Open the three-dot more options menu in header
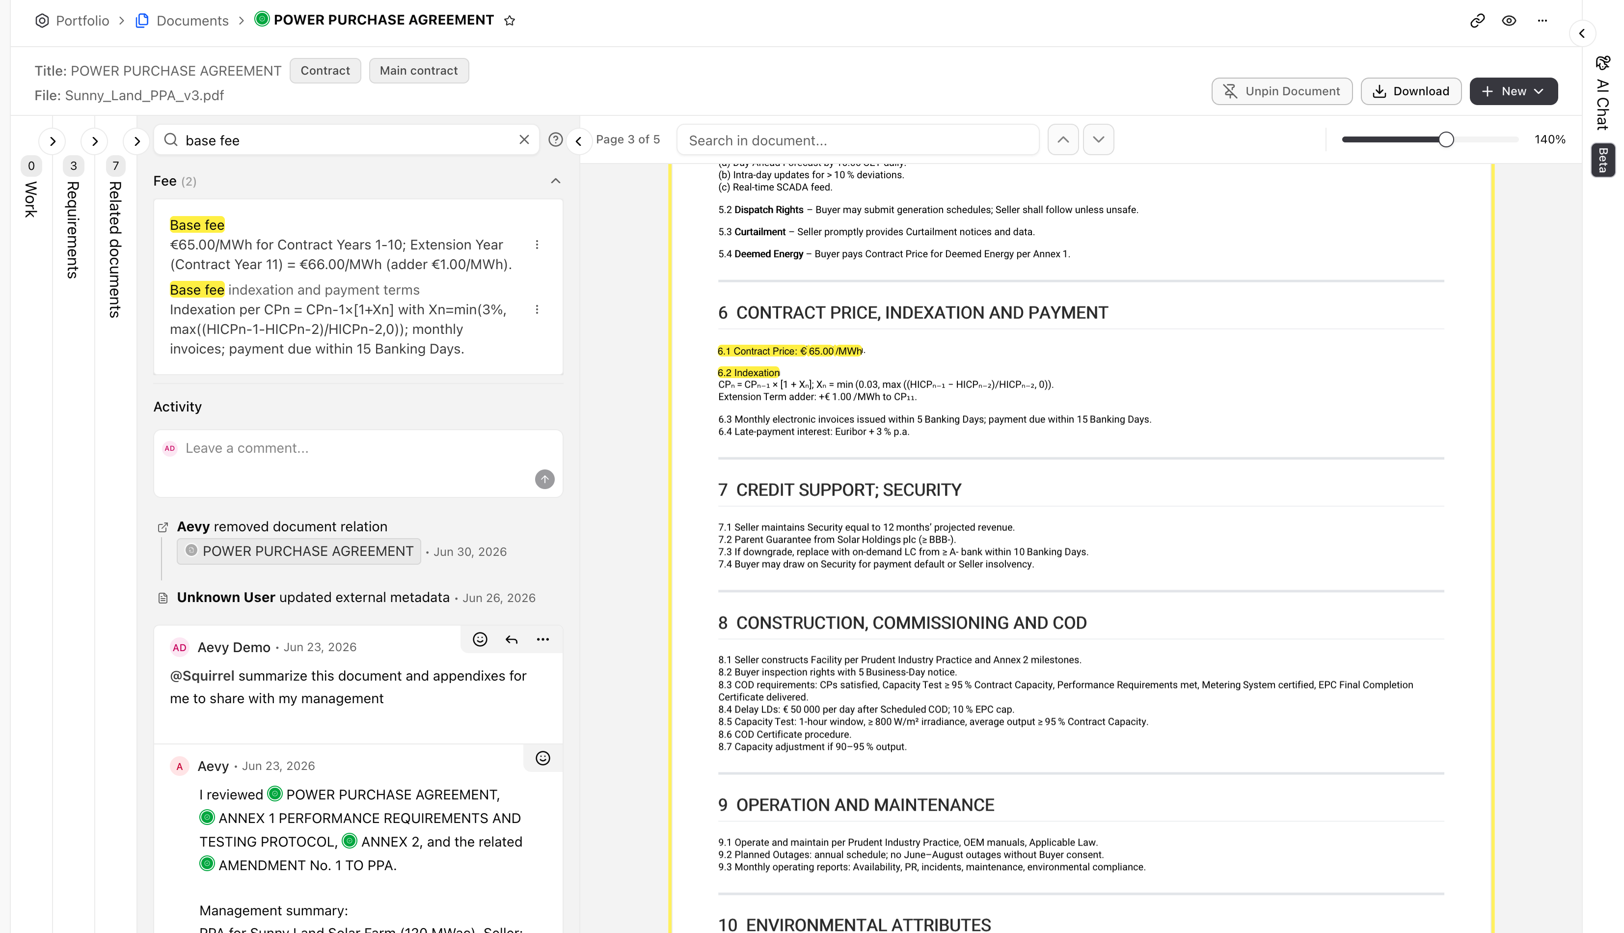This screenshot has width=1624, height=933. pyautogui.click(x=1542, y=21)
